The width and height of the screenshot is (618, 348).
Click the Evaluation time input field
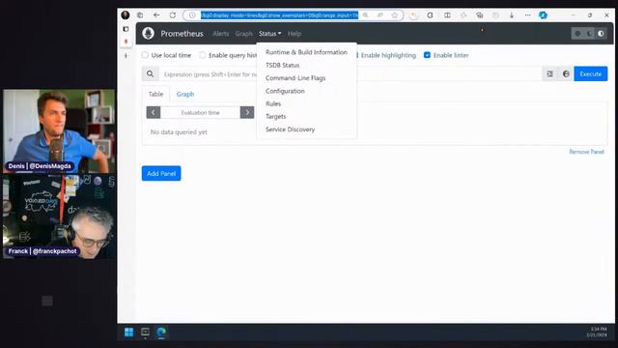(x=200, y=112)
